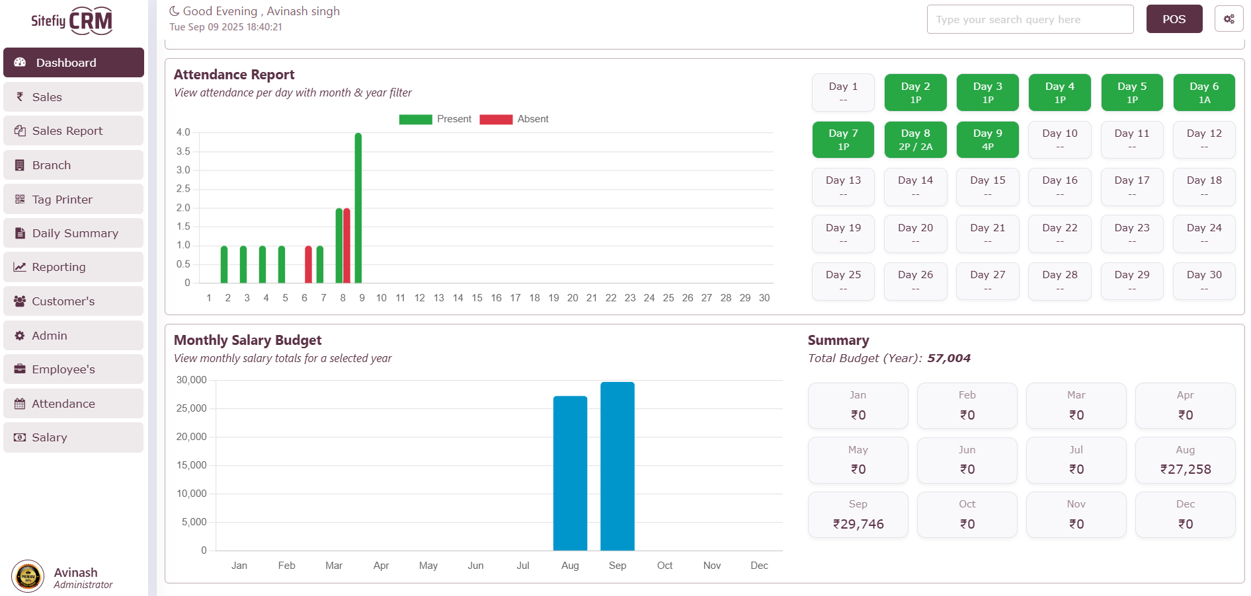Click the Reporting chart line icon
The width and height of the screenshot is (1251, 596).
coord(20,267)
